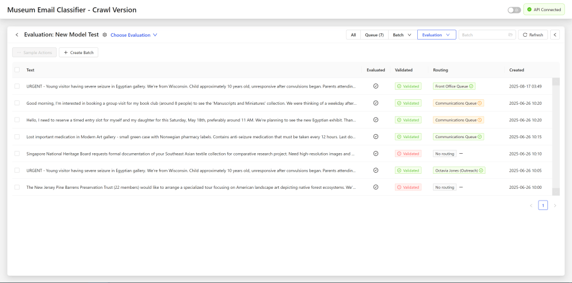Screen dimensions: 572x283
Task: Toggle the dark mode theme switch
Action: point(514,10)
